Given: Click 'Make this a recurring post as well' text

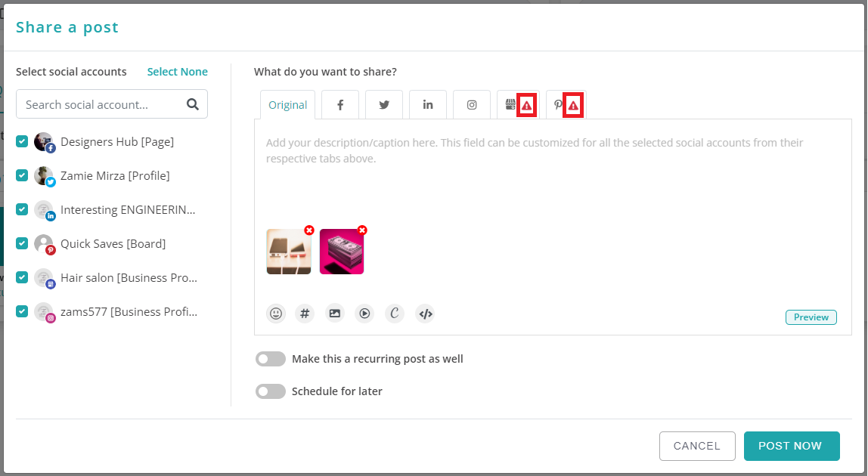Looking at the screenshot, I should coord(377,359).
